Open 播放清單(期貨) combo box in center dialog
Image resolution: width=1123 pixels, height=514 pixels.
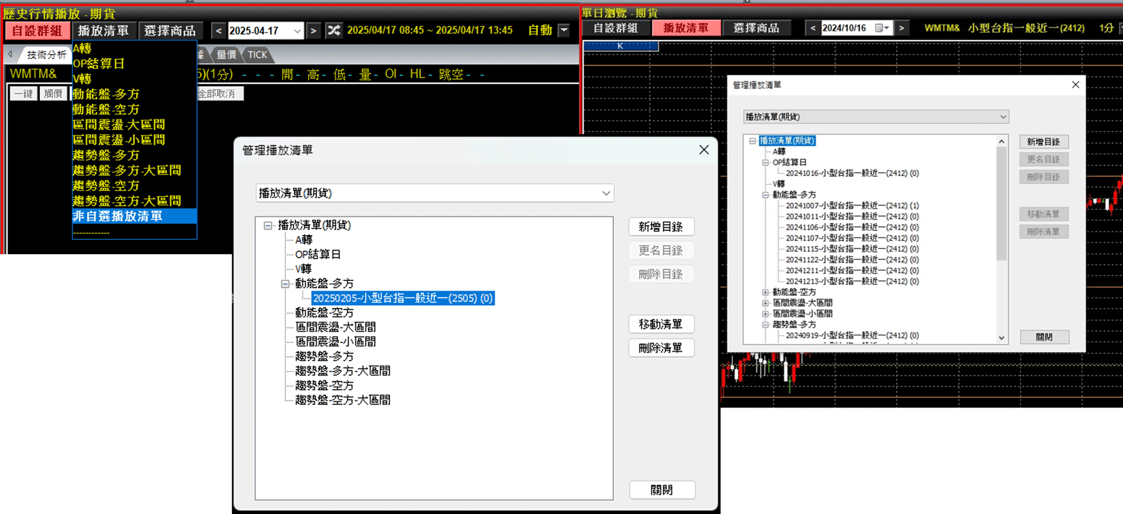435,193
